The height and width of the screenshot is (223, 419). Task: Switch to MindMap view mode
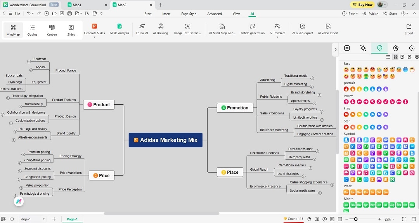tap(13, 30)
